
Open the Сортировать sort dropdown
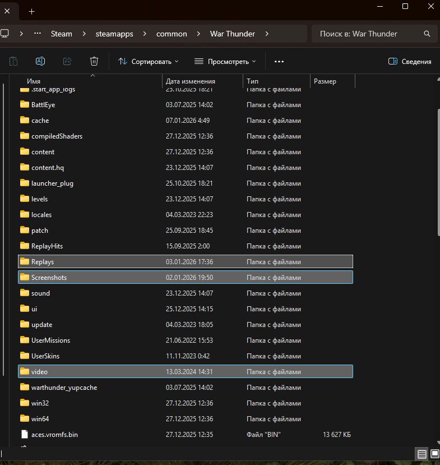click(x=149, y=61)
